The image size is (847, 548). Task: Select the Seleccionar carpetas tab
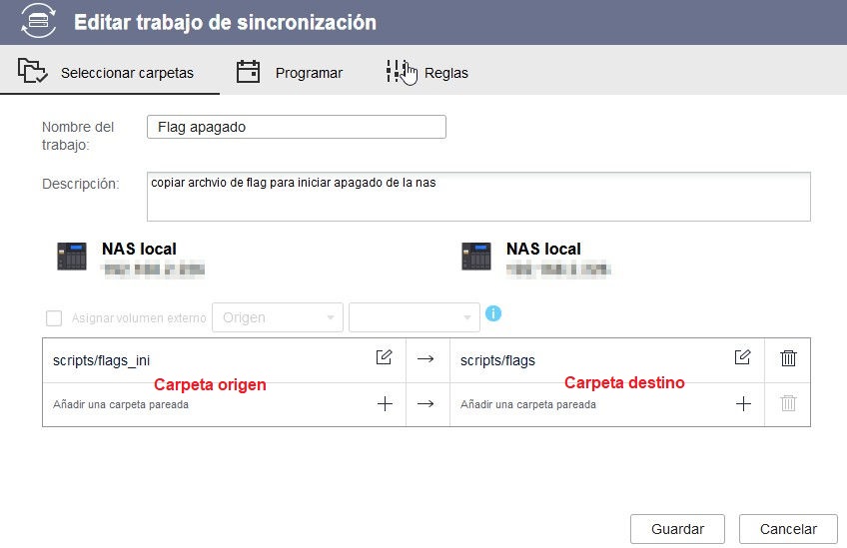(x=107, y=72)
